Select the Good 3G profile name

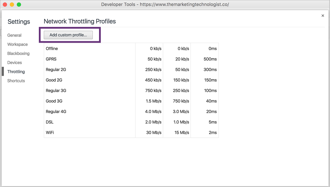click(x=54, y=101)
